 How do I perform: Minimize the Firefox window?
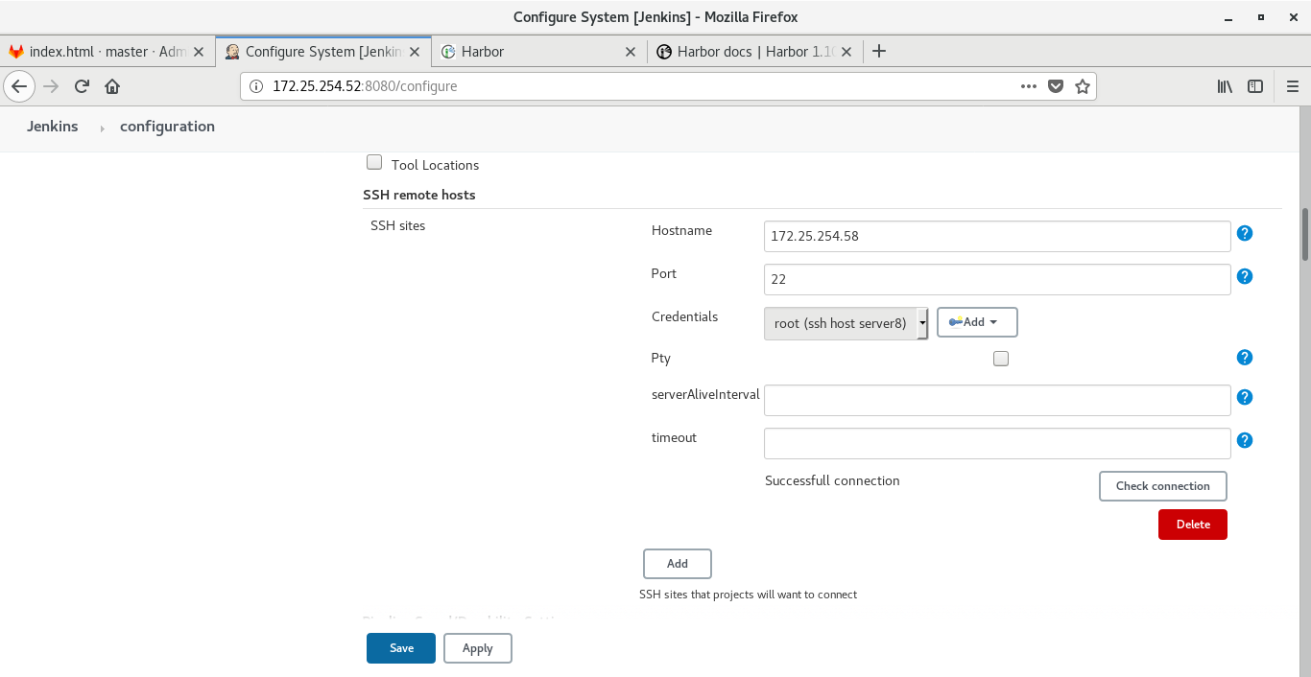[x=1228, y=17]
